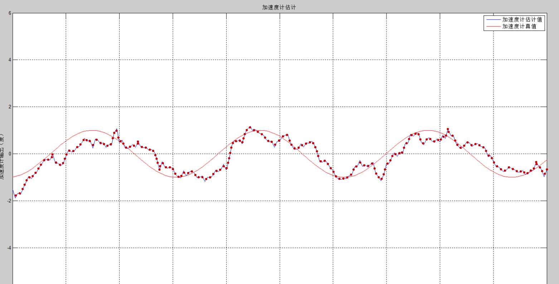
Task: Click the y-axis tick label 4
Action: [10, 60]
